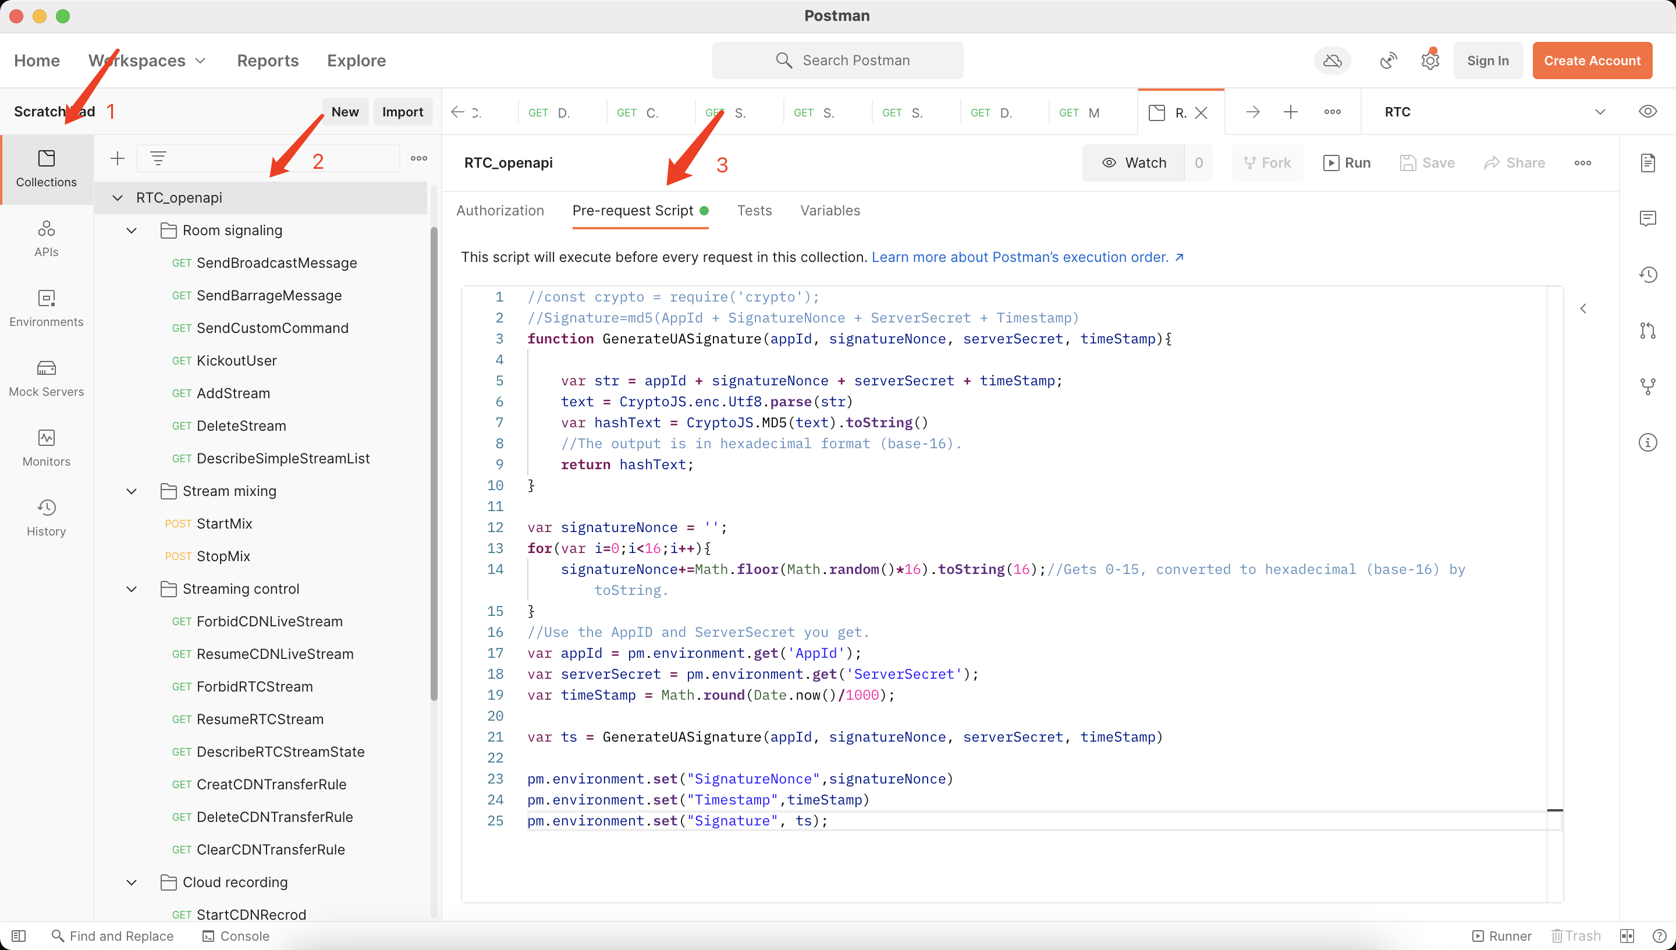Open the RTC collection dropdown menu

point(1600,112)
